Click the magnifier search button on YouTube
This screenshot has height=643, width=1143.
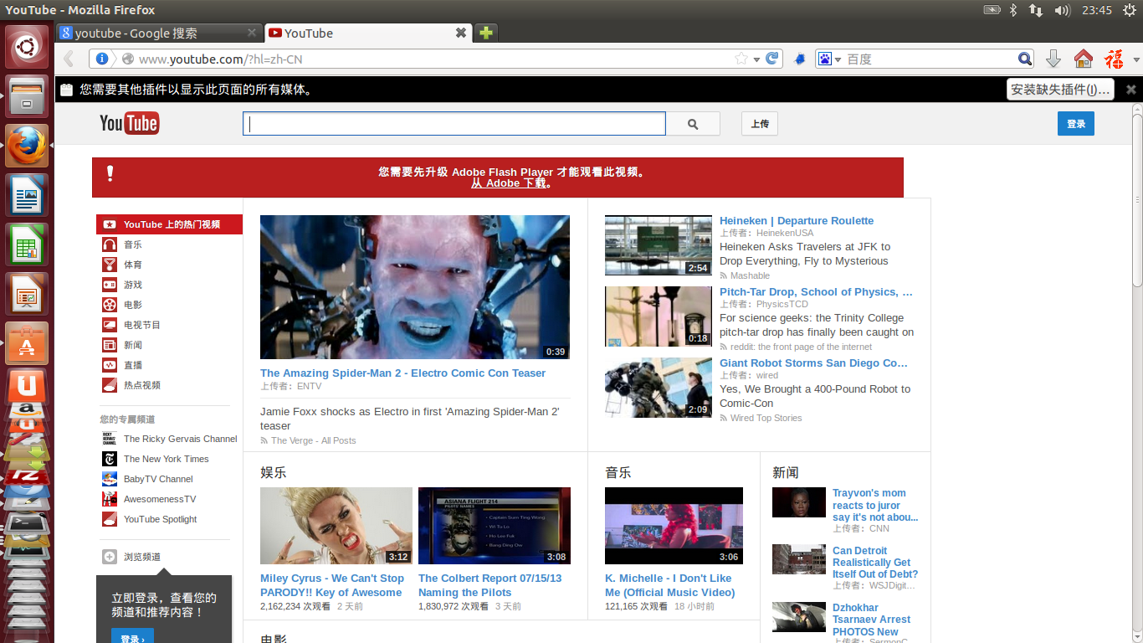(693, 124)
